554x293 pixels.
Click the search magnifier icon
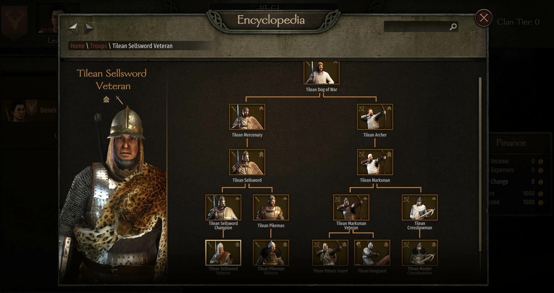[x=453, y=27]
